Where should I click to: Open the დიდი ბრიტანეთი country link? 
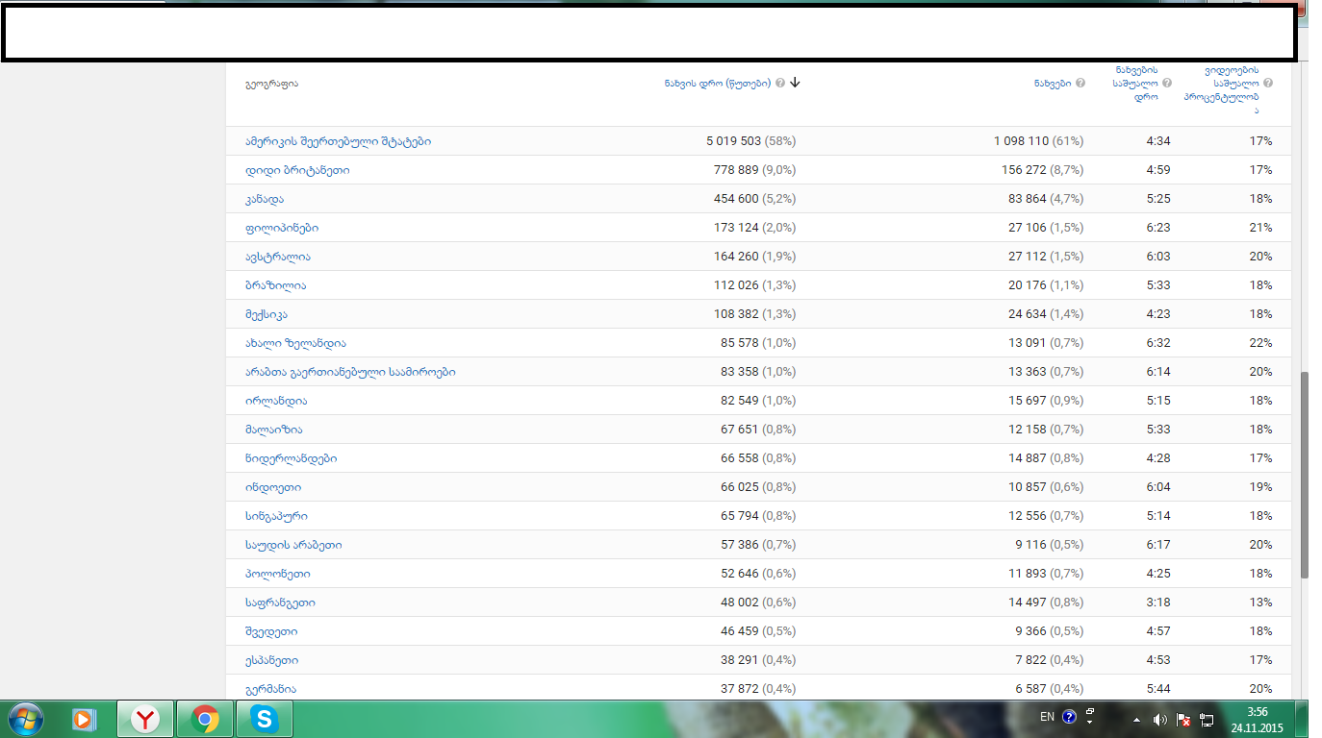297,170
